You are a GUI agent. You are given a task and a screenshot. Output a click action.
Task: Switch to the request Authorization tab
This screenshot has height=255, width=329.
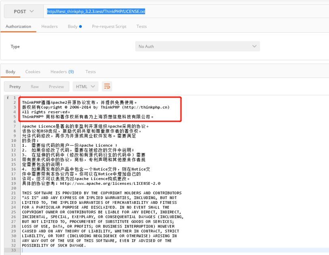(x=18, y=26)
